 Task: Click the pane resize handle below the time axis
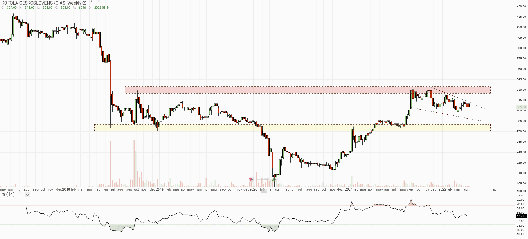pyautogui.click(x=264, y=191)
